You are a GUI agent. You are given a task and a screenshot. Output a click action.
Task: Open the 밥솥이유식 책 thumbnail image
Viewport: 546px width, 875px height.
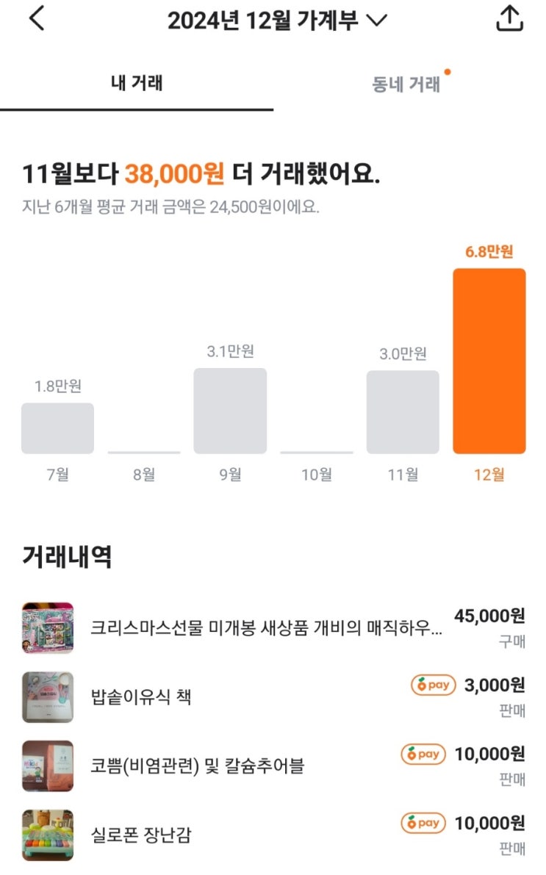[x=48, y=696]
